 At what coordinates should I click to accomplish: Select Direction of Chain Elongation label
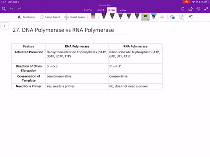coord(28,68)
